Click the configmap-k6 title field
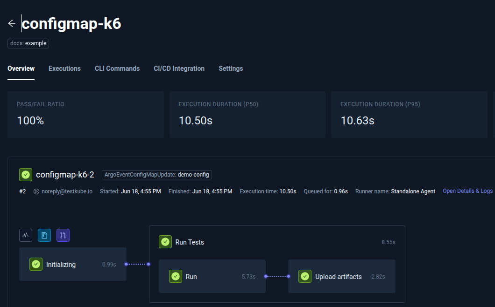The height and width of the screenshot is (307, 495). coord(71,23)
